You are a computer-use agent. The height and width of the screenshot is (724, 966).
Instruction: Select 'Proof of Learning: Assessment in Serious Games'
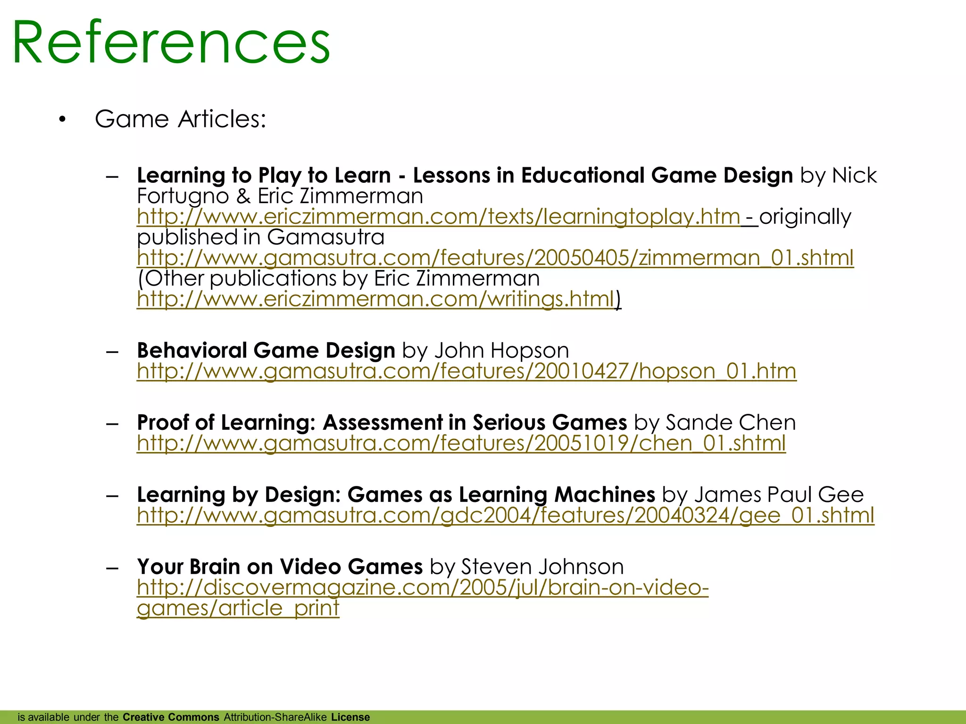pyautogui.click(x=382, y=422)
